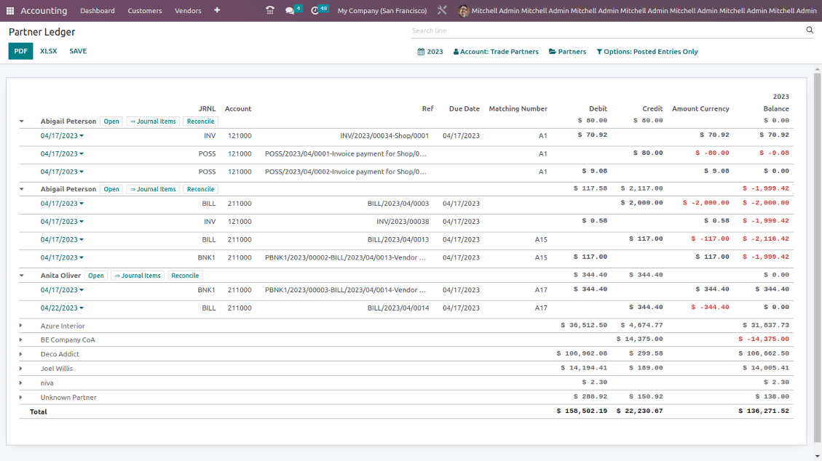This screenshot has width=822, height=461.
Task: Open 04/22/2023 date dropdown
Action: pos(62,308)
